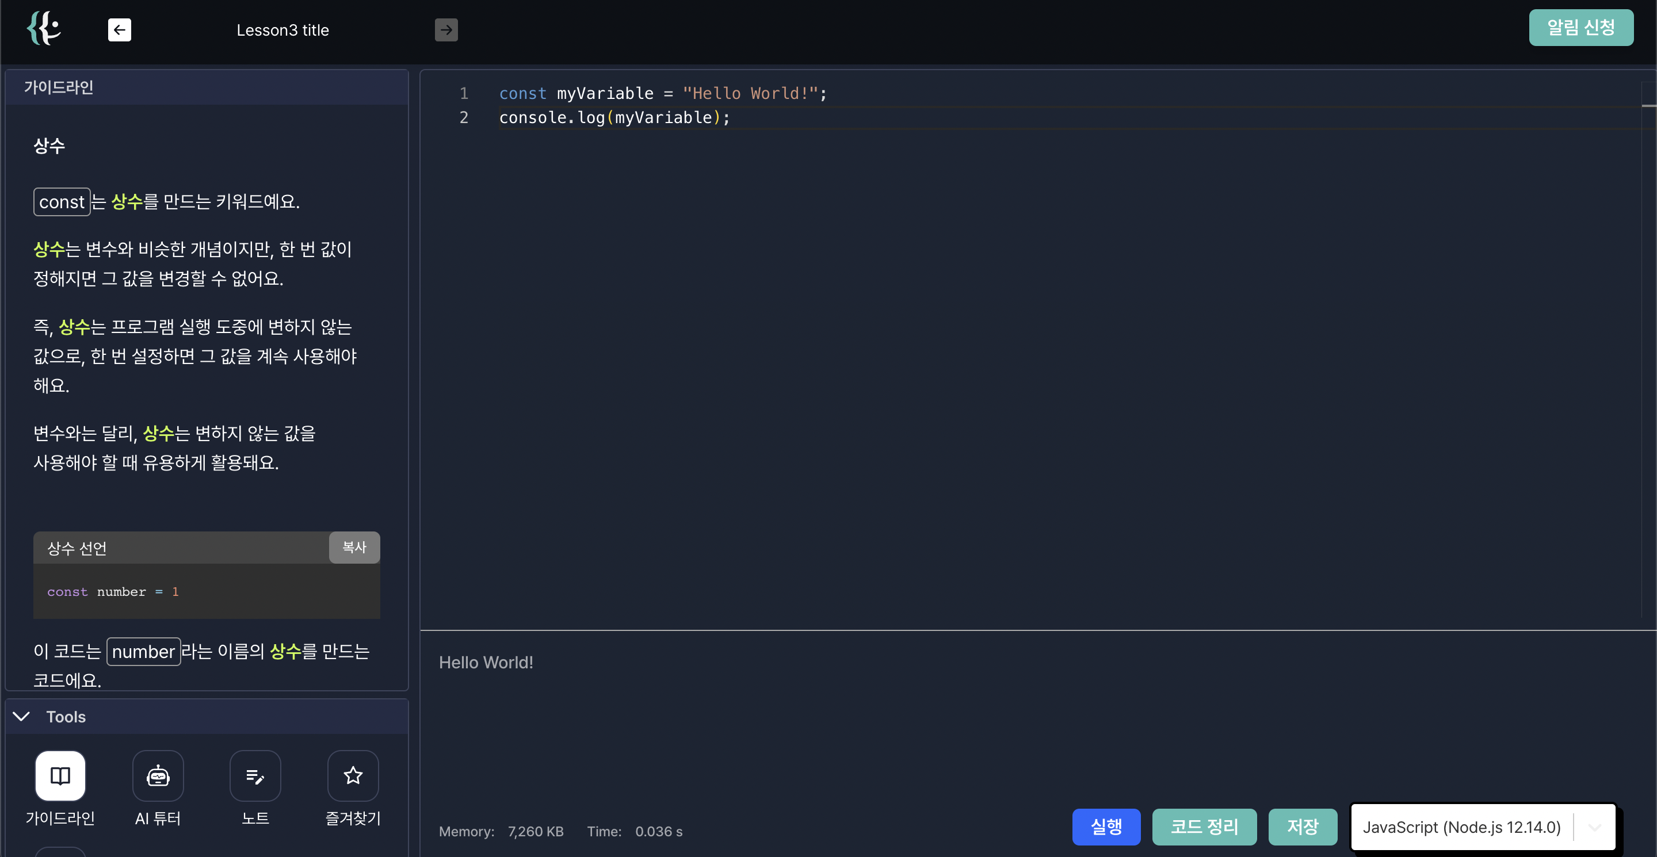The image size is (1657, 857).
Task: Open the AI 튜터 robot icon
Action: pos(158,775)
